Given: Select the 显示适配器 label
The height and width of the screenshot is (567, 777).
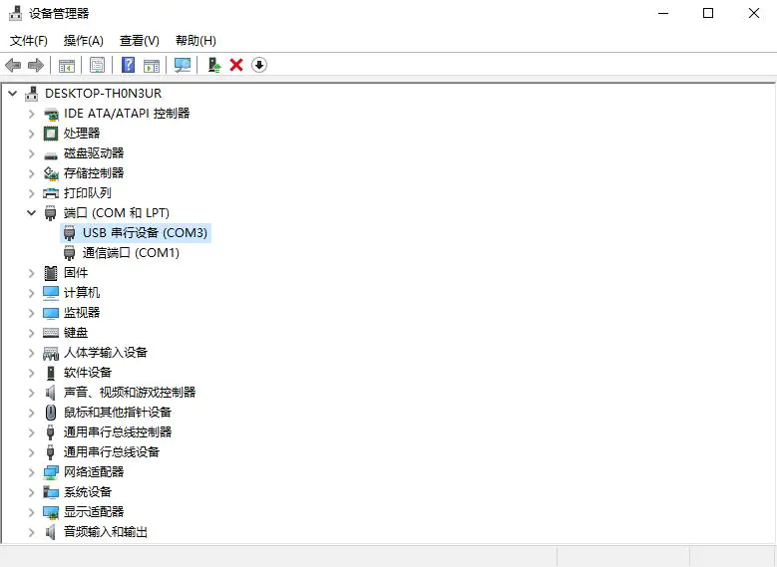Looking at the screenshot, I should (x=94, y=512).
